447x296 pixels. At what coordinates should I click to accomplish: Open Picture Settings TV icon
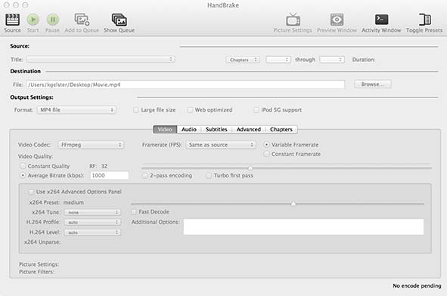[293, 20]
